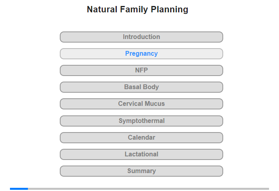This screenshot has width=279, height=191.
Task: Click the blue filled part of progress bar
Action: click(19, 189)
